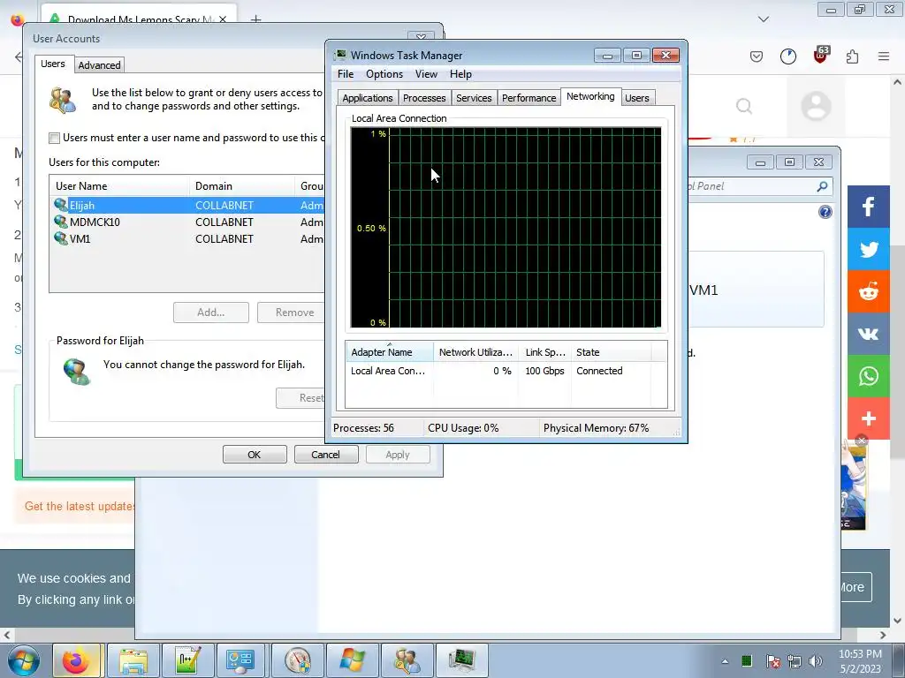Share page on Twitter
The image size is (905, 678).
coord(868,249)
